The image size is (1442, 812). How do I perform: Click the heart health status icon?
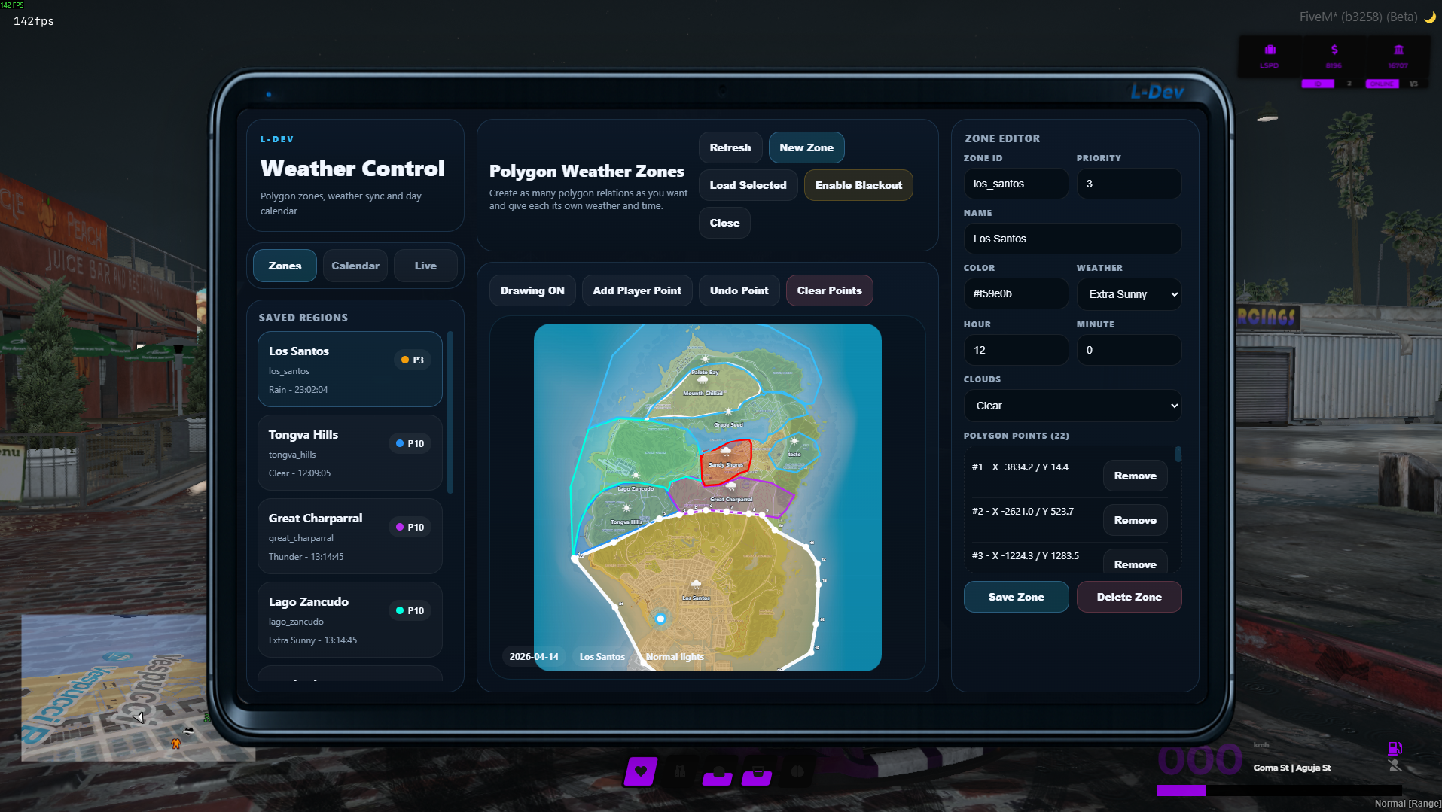click(641, 771)
